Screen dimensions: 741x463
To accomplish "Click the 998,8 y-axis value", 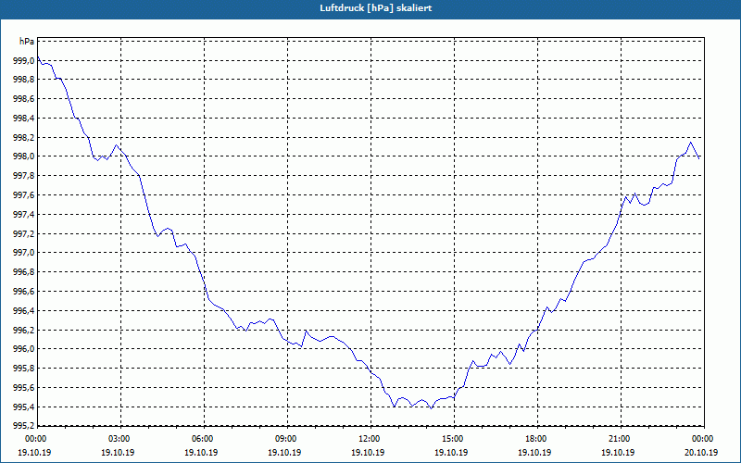I will [23, 80].
